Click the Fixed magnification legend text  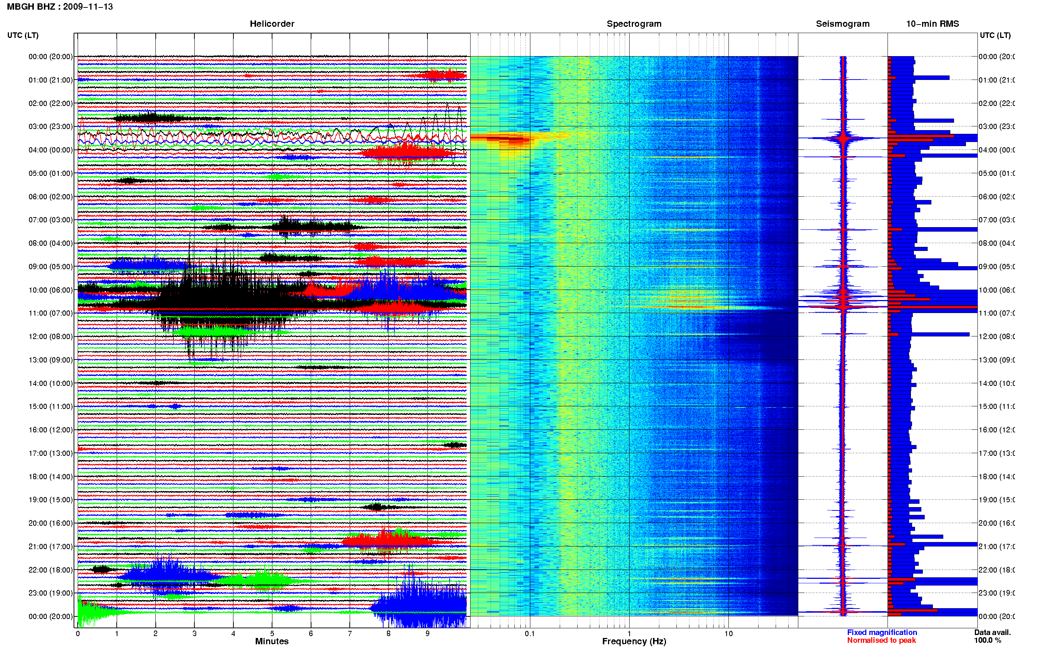pos(882,632)
